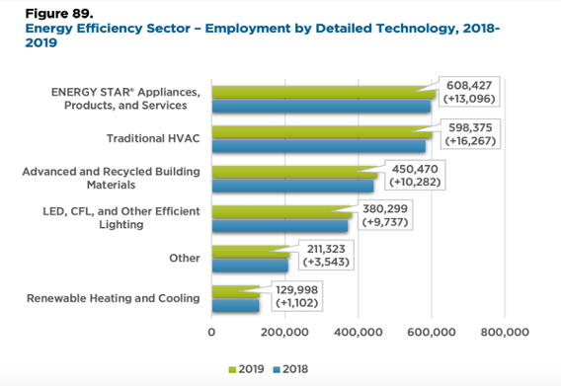561x386 pixels.
Task: Click the chart title starting 'Energy Efficiency Sector'
Action: [263, 36]
